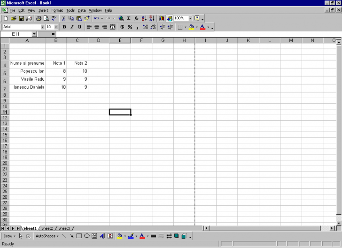Expand the zoom 100% dropdown
This screenshot has width=342, height=248.
tap(190, 18)
